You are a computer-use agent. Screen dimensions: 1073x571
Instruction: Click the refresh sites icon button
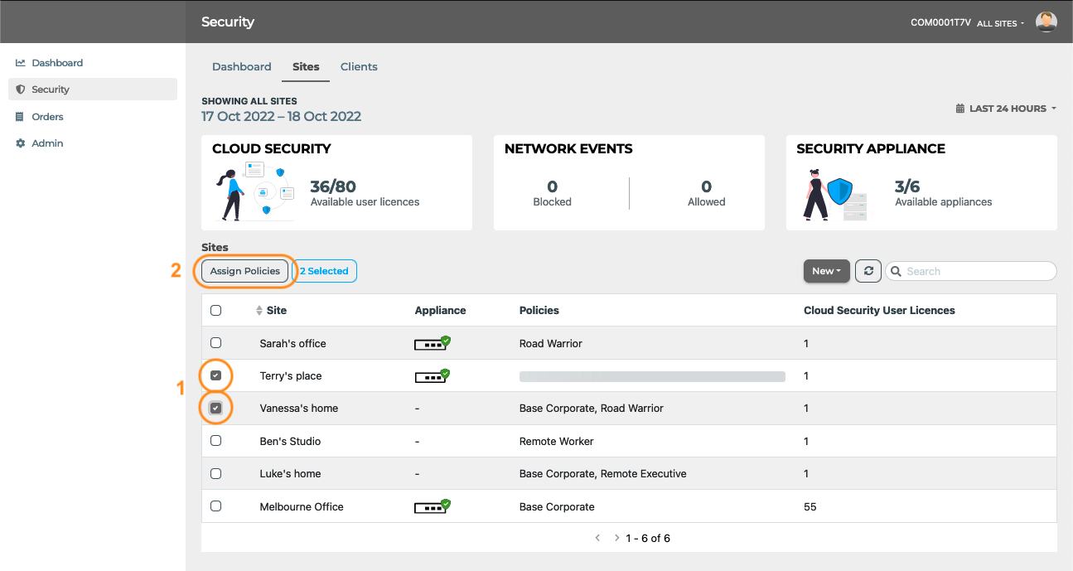pos(868,271)
